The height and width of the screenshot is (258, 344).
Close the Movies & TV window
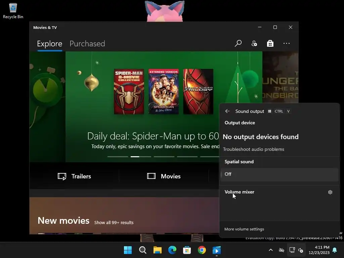(x=291, y=27)
